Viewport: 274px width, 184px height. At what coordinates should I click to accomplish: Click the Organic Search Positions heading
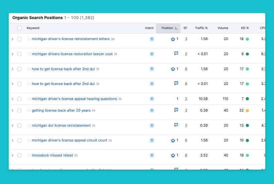pyautogui.click(x=37, y=18)
